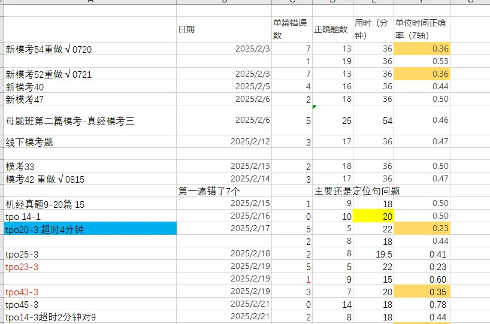This screenshot has height=324, width=490.
Task: Click the 用时（分钟）header cell
Action: [x=373, y=29]
